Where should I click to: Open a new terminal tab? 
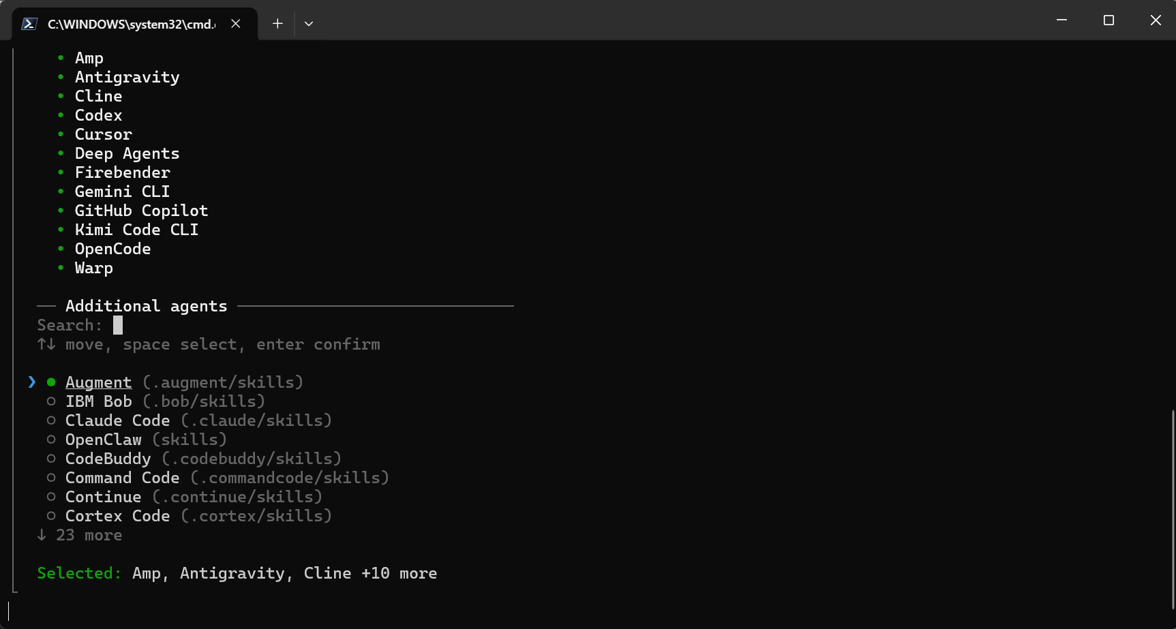point(277,24)
